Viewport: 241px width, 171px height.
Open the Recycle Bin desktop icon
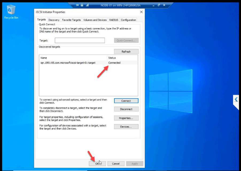pyautogui.click(x=11, y=12)
